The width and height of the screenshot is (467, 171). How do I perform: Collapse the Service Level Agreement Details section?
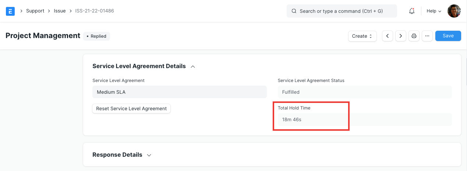click(192, 66)
